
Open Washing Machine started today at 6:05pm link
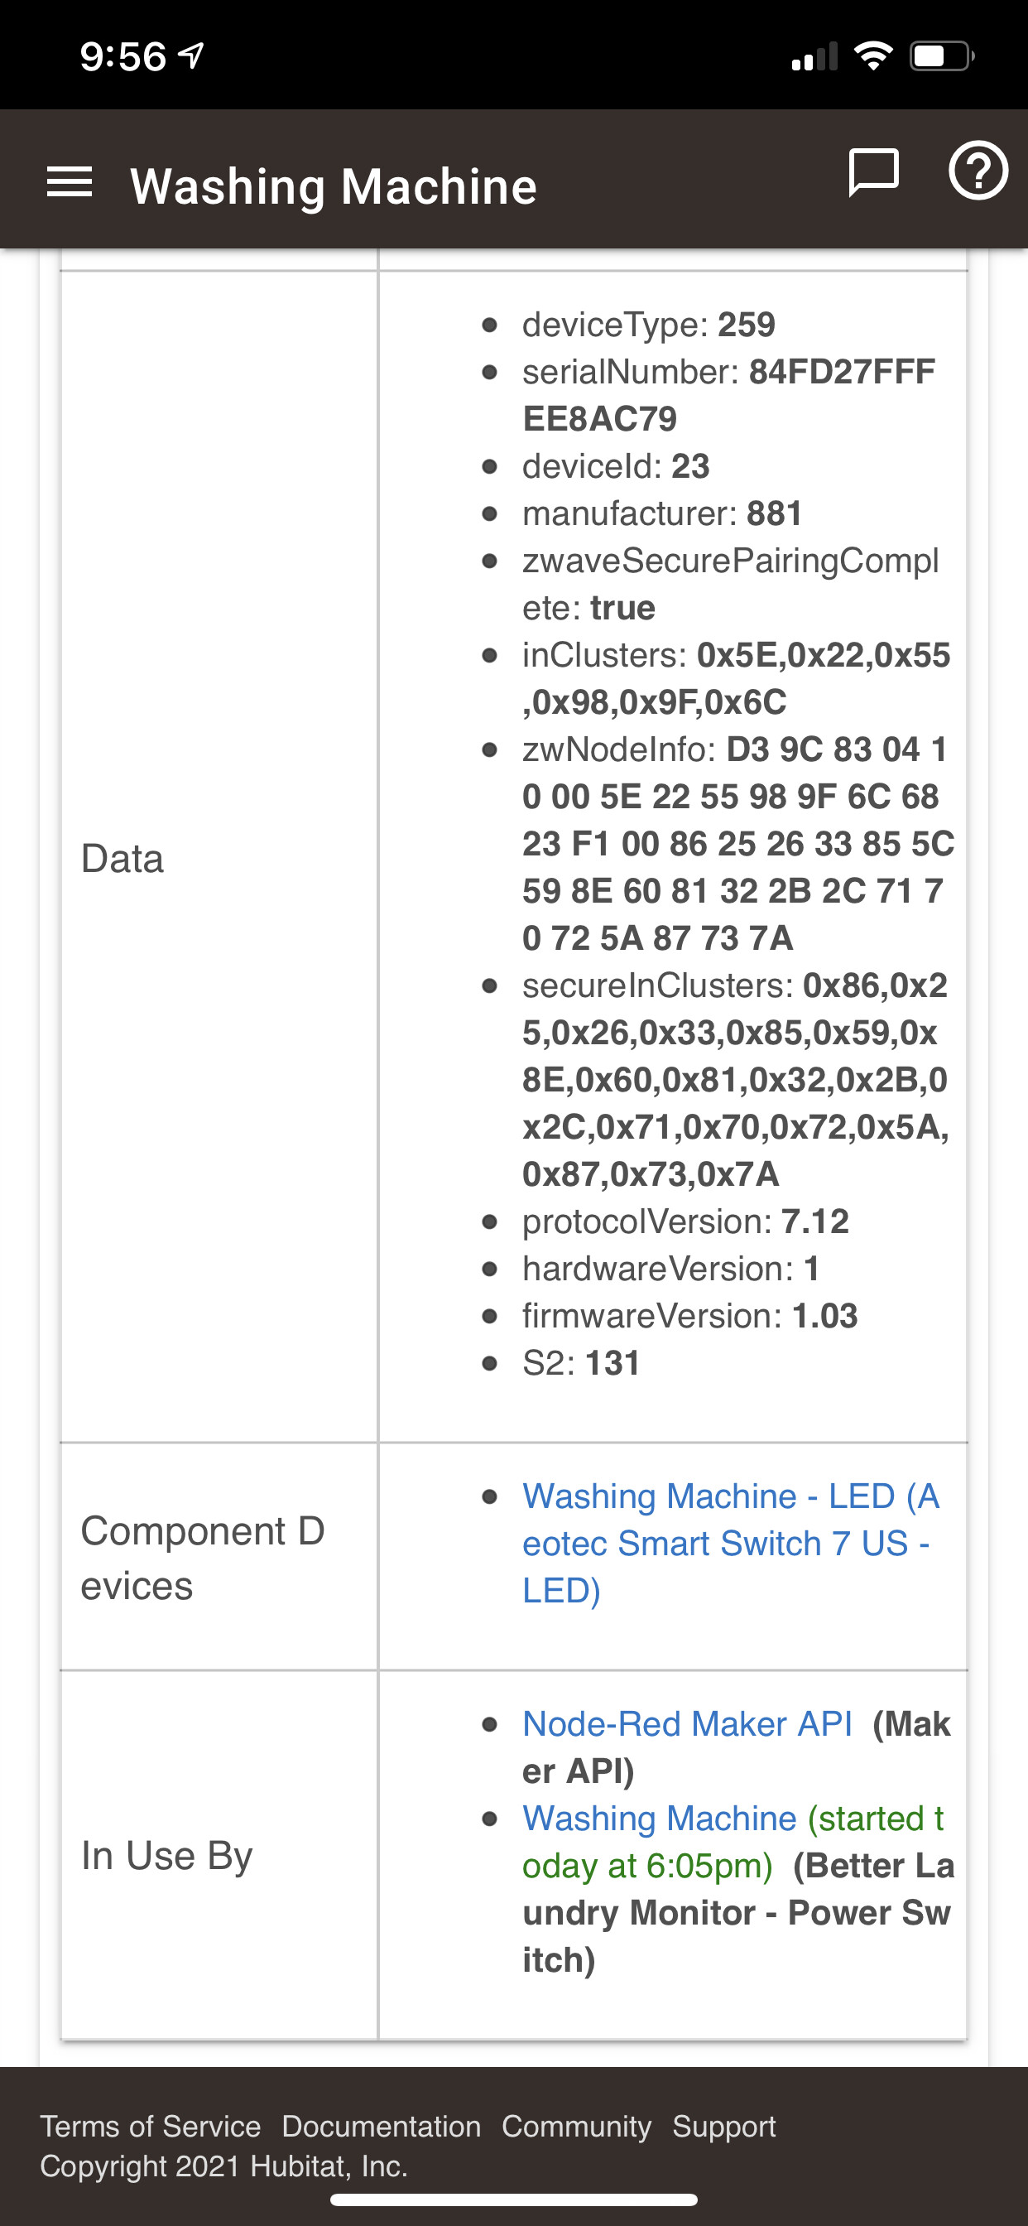[733, 1842]
